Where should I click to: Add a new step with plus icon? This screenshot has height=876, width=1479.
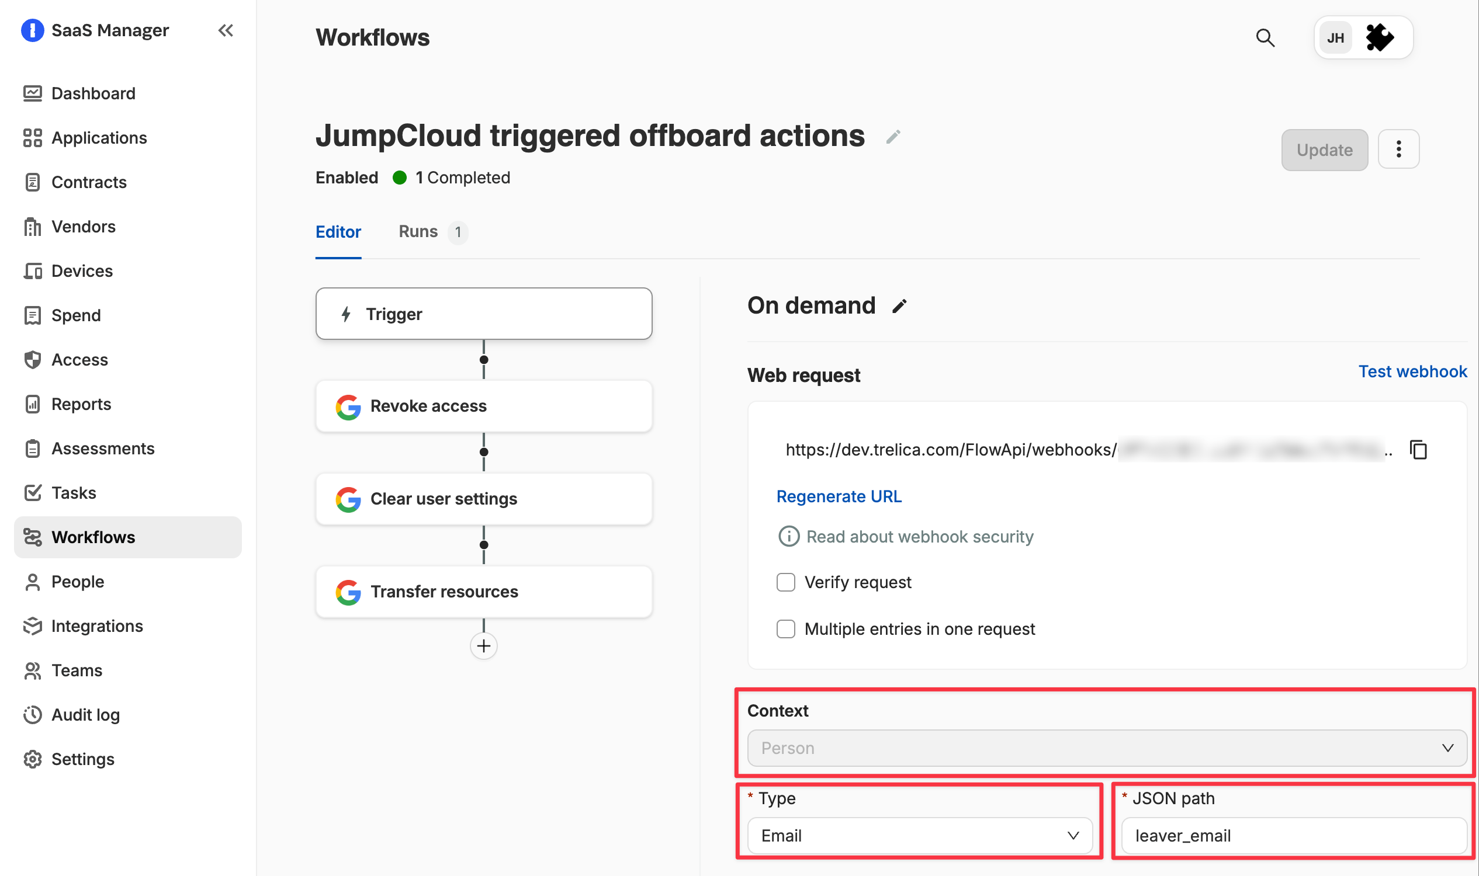(x=484, y=646)
